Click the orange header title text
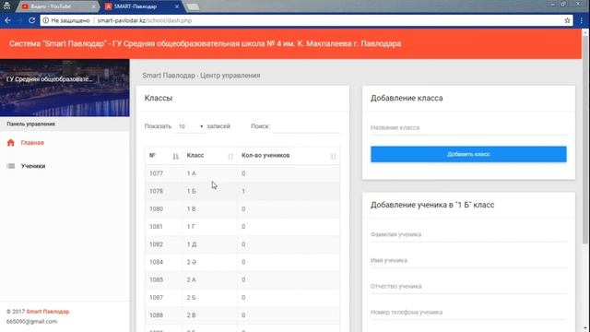 coord(205,43)
